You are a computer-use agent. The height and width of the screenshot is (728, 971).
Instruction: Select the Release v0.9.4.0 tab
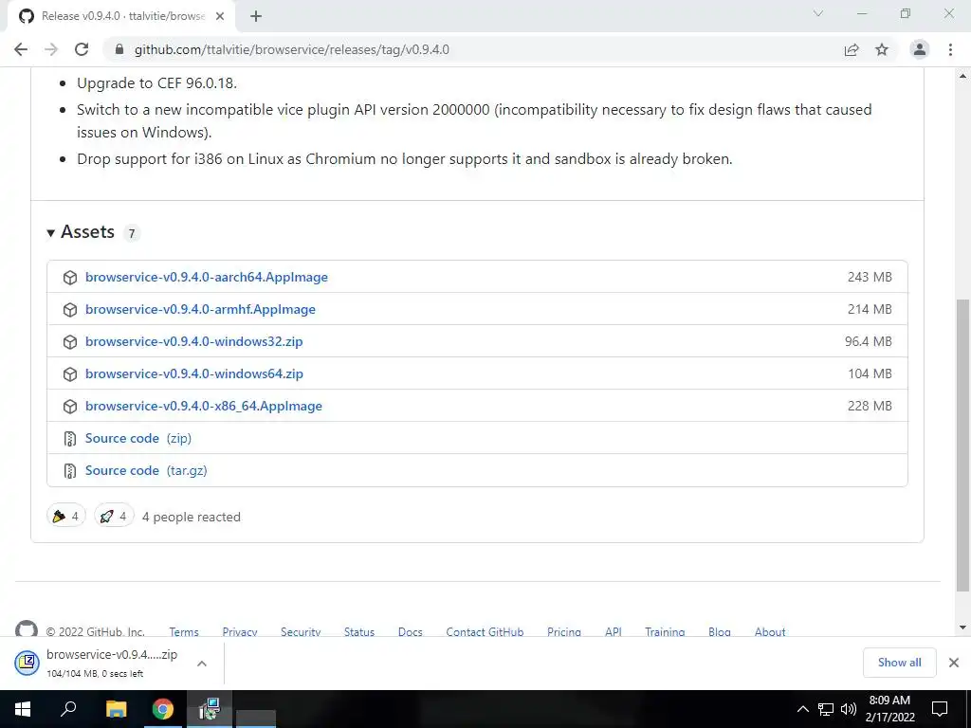click(122, 16)
